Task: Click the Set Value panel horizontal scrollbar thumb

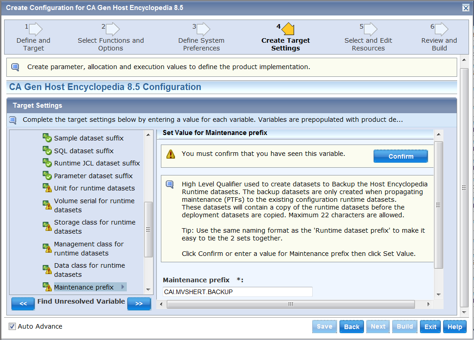Action: coord(291,304)
